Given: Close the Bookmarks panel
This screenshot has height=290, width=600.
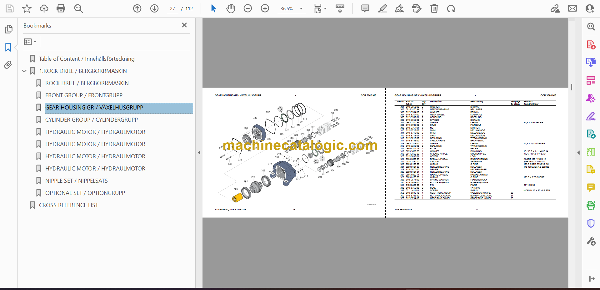Looking at the screenshot, I should pyautogui.click(x=184, y=25).
